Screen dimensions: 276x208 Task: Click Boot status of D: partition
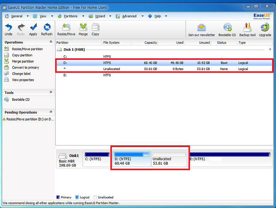point(224,63)
